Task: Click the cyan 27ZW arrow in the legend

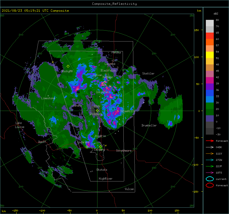Action: (210, 160)
